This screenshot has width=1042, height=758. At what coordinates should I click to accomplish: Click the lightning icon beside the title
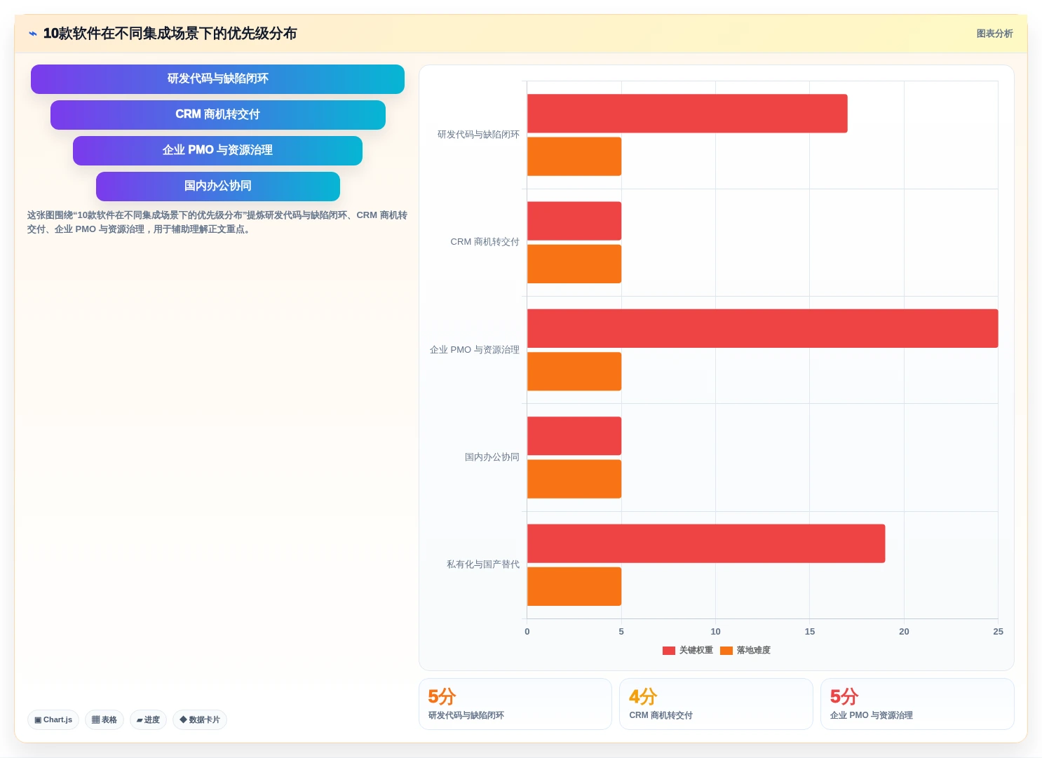pyautogui.click(x=32, y=34)
